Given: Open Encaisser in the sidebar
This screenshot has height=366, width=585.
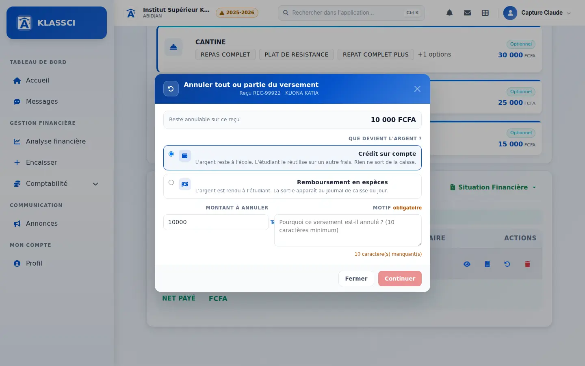Looking at the screenshot, I should click(x=56, y=163).
